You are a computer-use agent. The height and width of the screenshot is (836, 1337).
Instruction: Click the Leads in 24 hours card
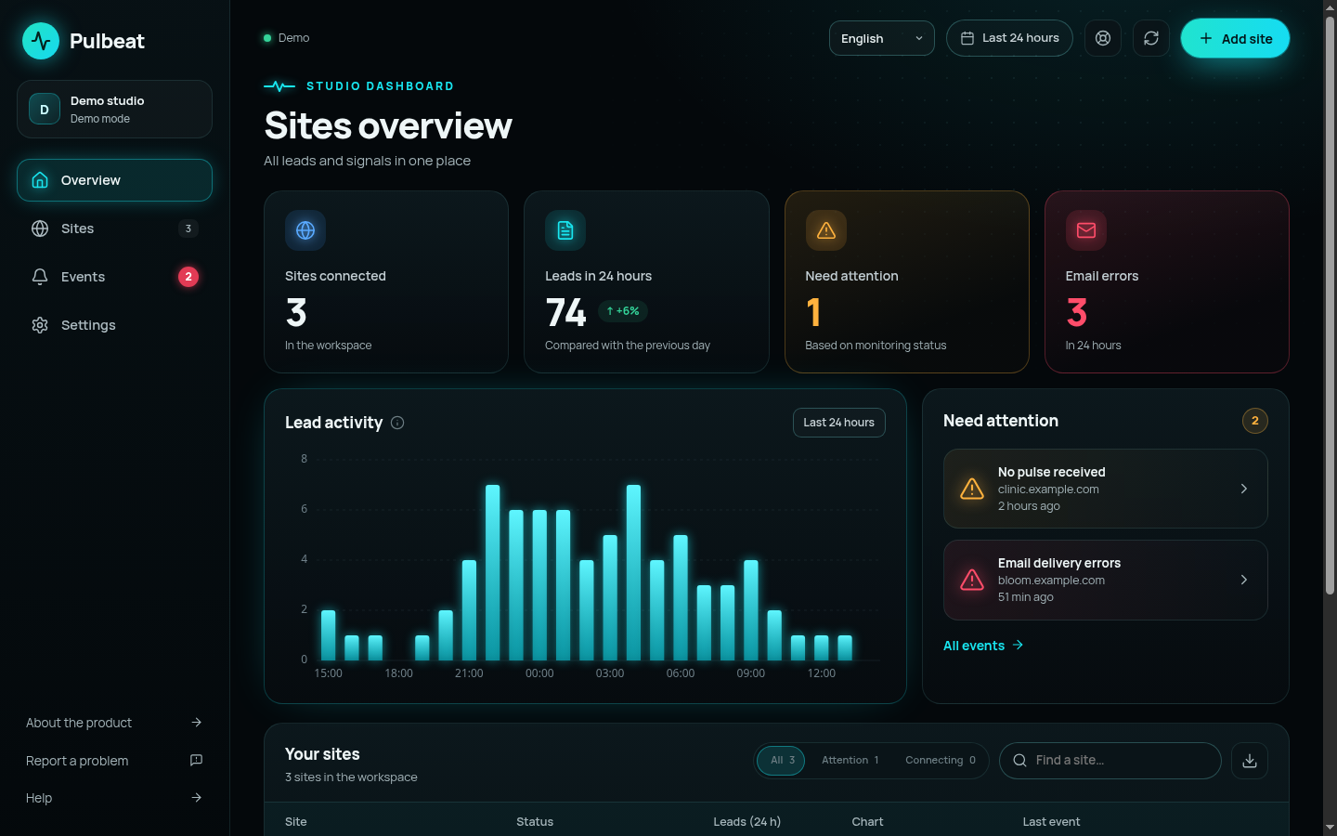646,282
